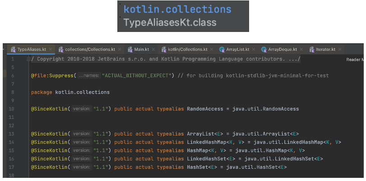Click the file icon on collections/Collections.kt tab
Image resolution: width=366 pixels, height=181 pixels.
pos(61,50)
